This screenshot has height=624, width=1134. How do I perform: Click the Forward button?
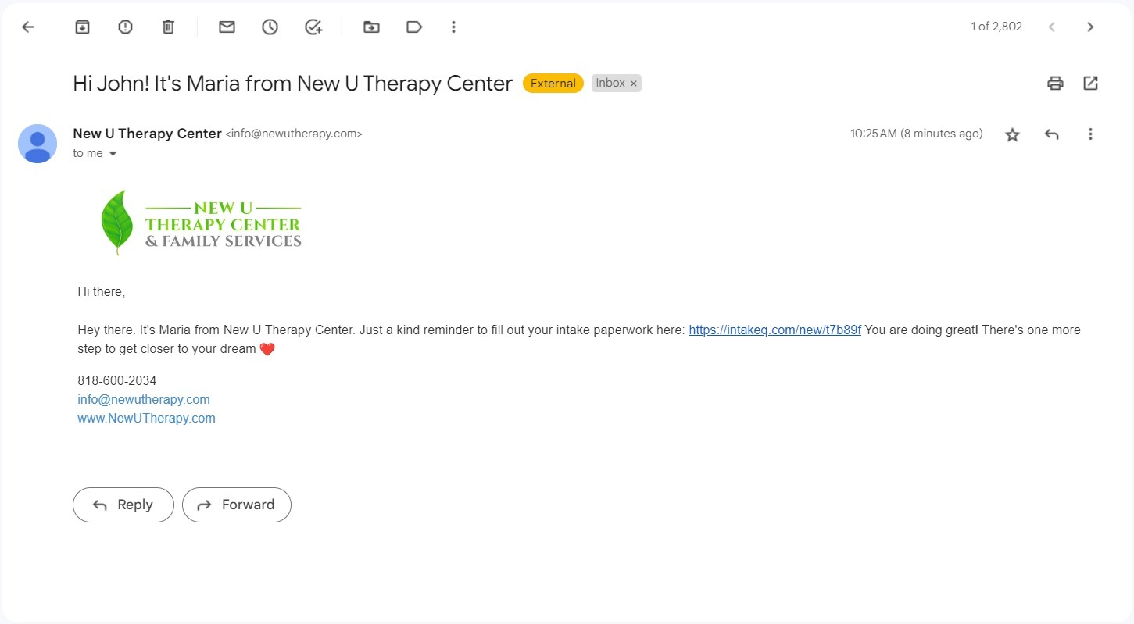(237, 505)
